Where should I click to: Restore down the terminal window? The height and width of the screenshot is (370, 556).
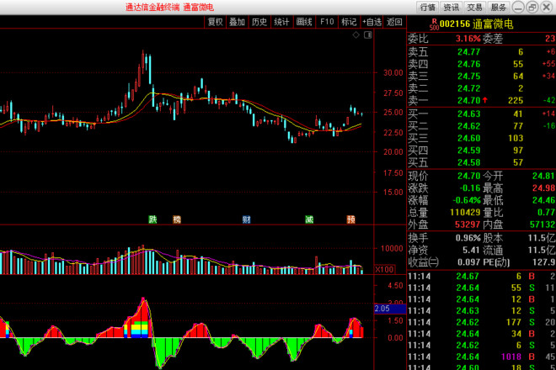(532, 8)
